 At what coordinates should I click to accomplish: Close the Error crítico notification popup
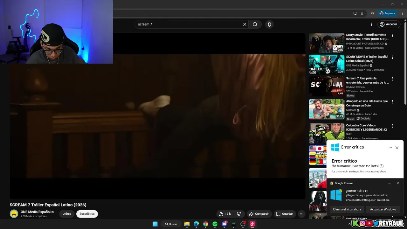397,148
